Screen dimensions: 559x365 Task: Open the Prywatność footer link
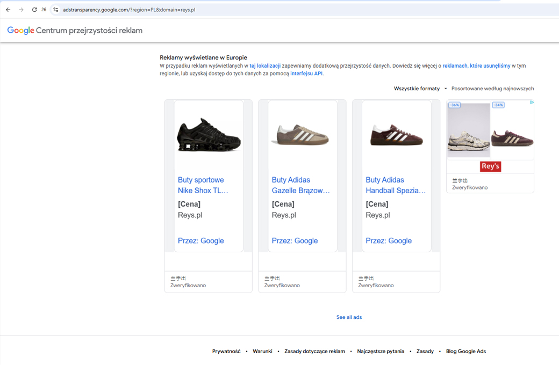tap(226, 351)
